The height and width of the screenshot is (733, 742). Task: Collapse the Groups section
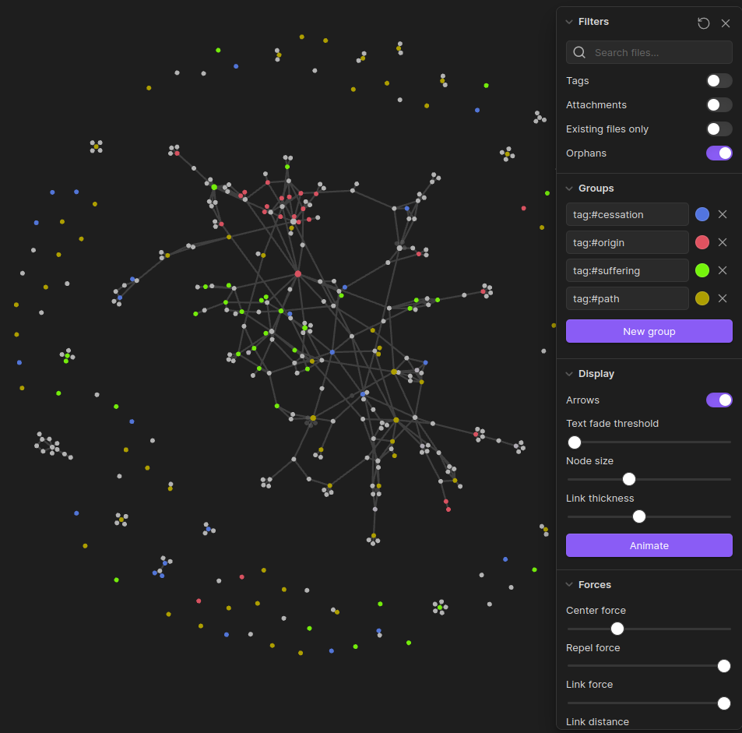pyautogui.click(x=569, y=189)
